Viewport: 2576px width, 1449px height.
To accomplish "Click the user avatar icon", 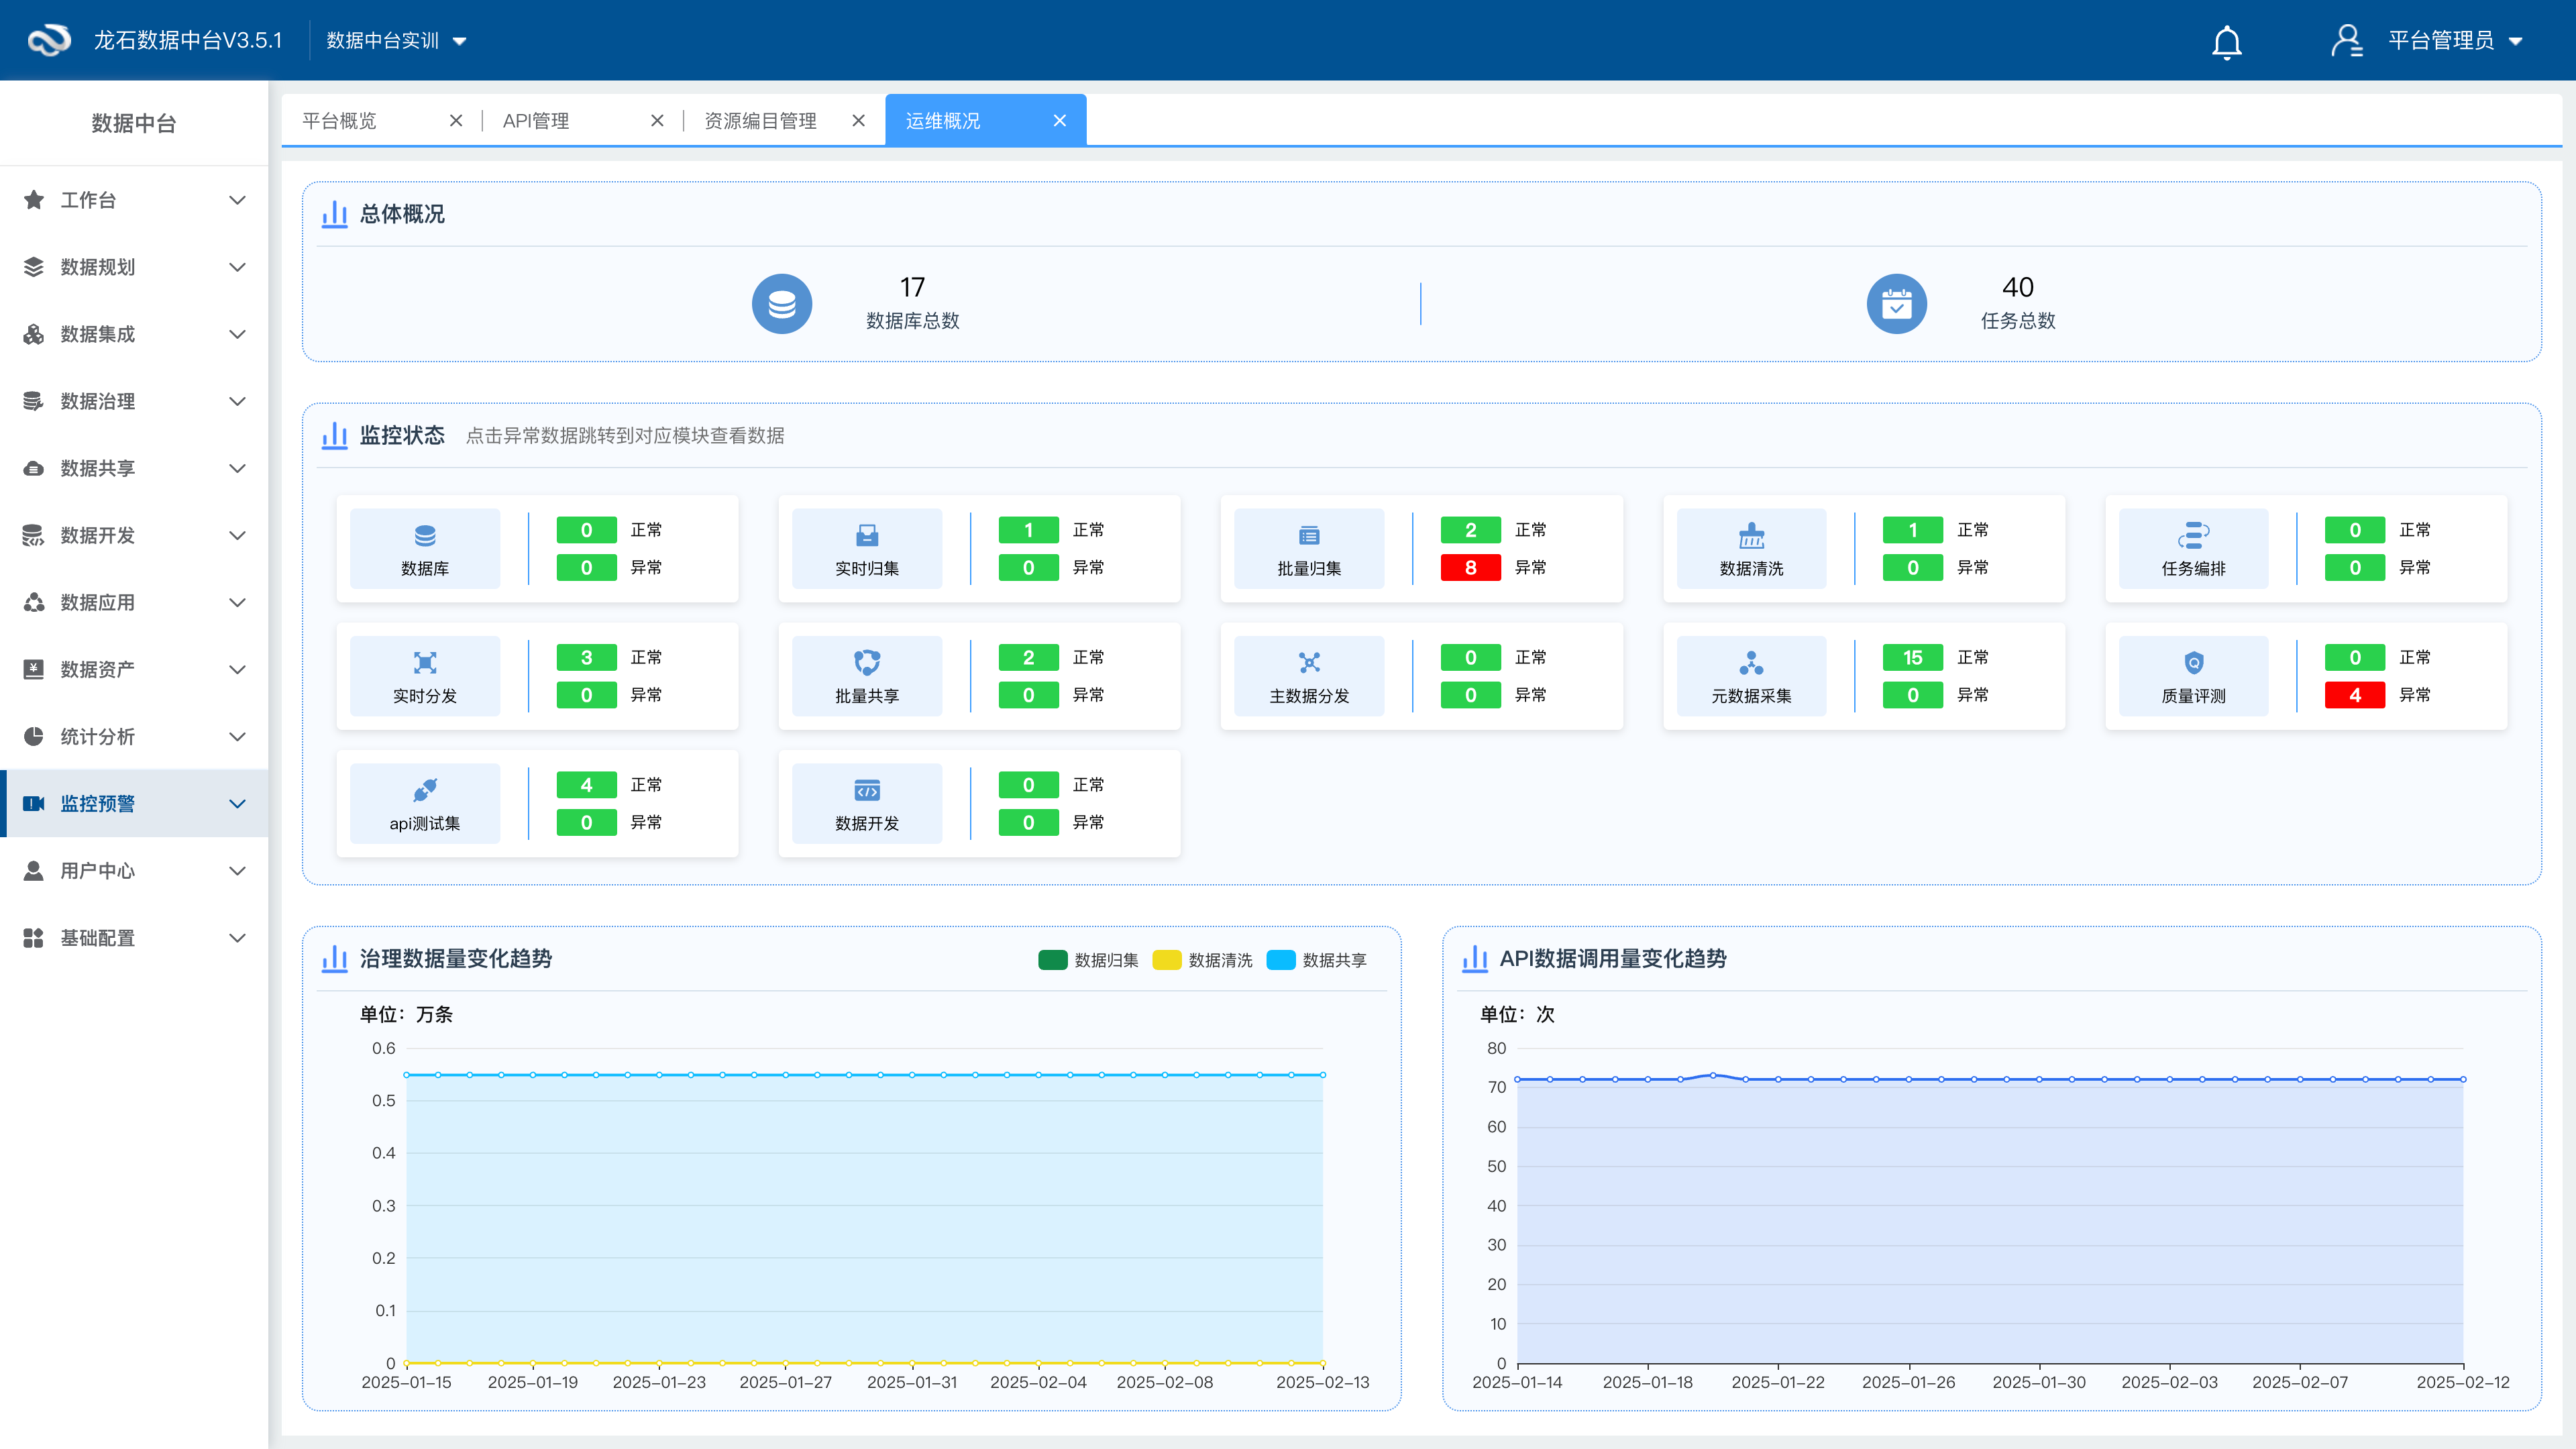I will coord(2346,41).
